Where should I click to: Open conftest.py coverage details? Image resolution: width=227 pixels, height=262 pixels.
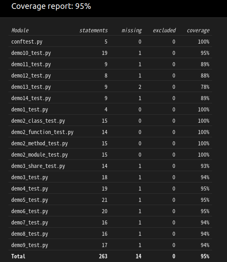point(27,42)
